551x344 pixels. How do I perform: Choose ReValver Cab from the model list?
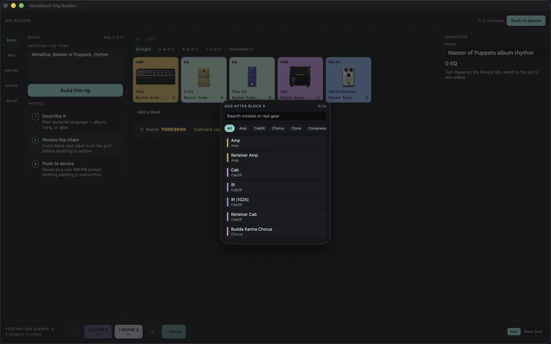[275, 217]
